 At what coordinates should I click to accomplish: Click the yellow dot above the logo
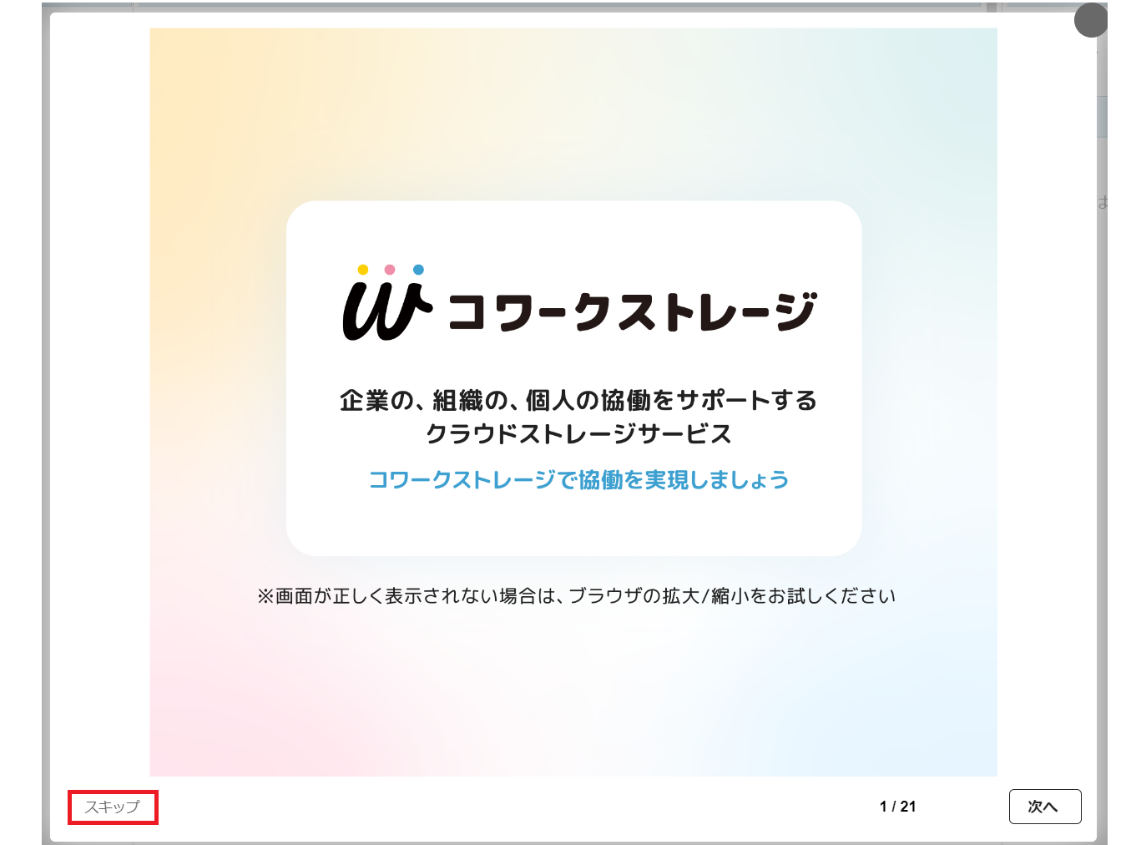coord(362,270)
